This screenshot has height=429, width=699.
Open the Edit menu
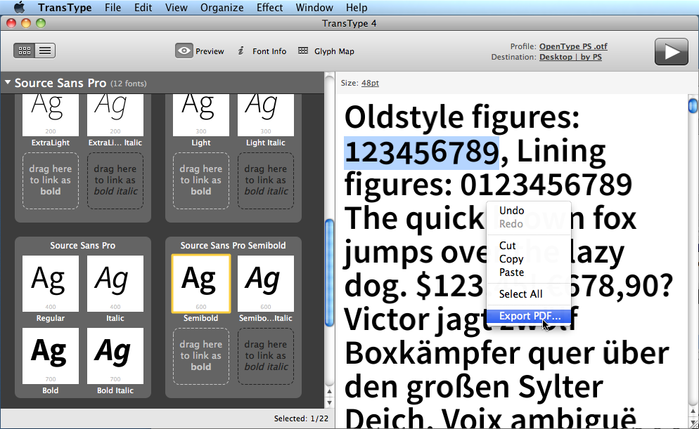click(143, 8)
